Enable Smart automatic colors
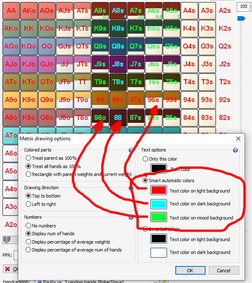The width and height of the screenshot is (252, 283). [x=168, y=181]
